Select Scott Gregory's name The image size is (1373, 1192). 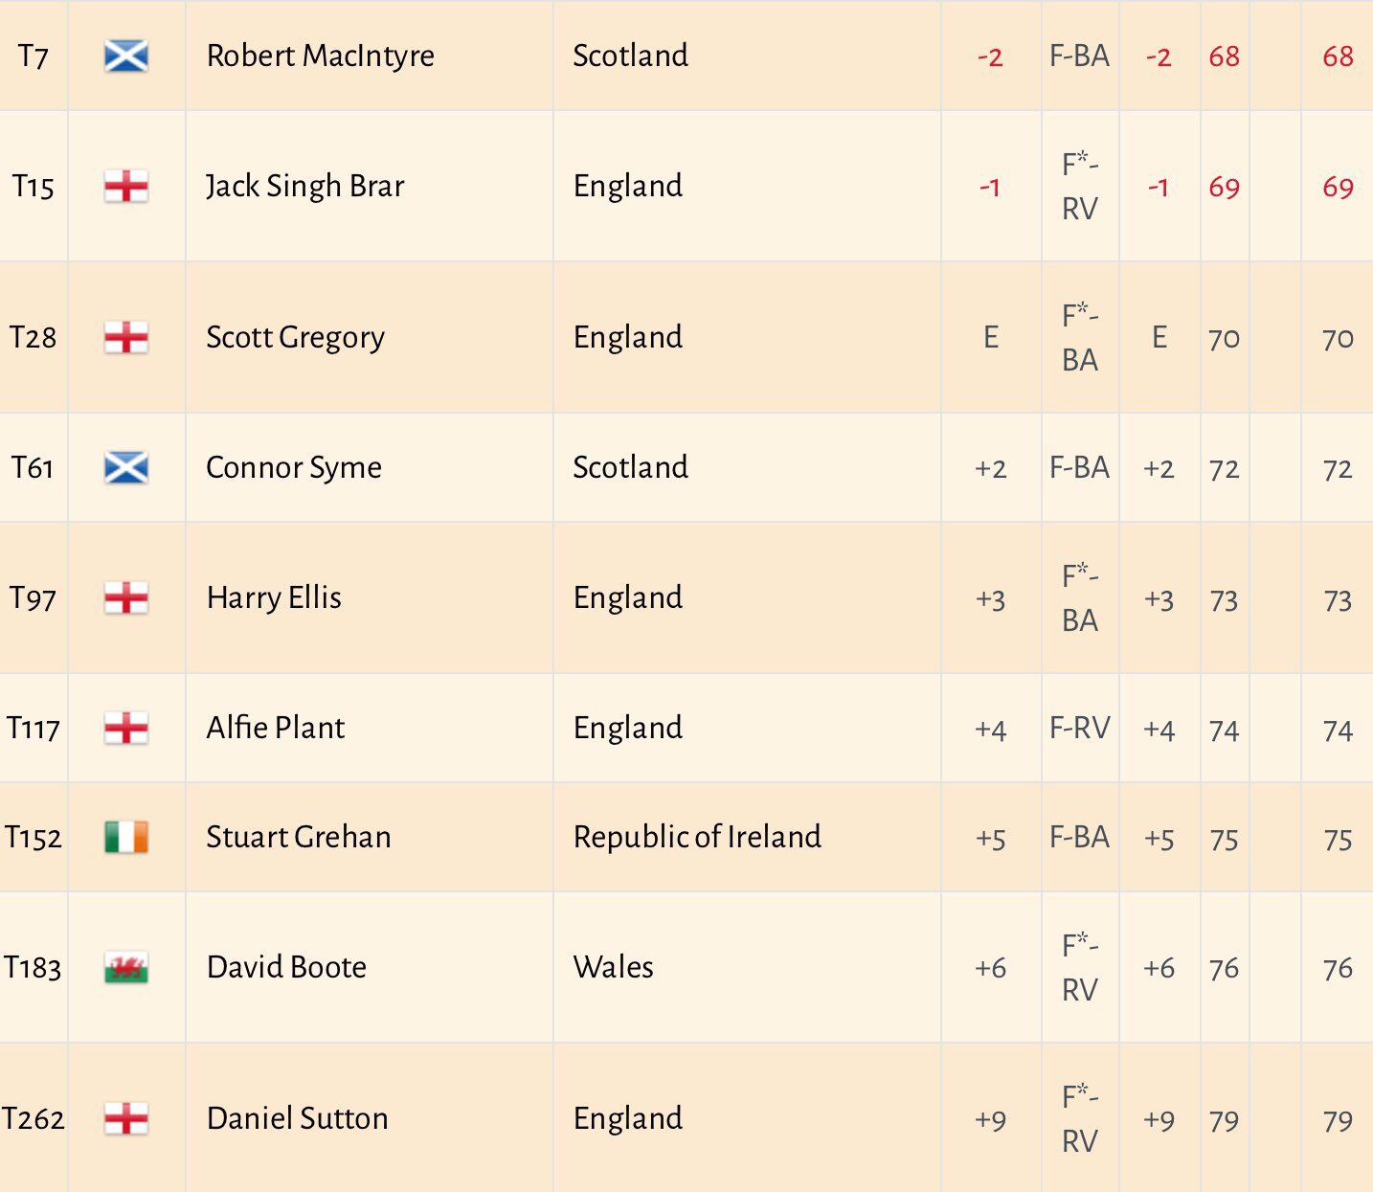(295, 338)
